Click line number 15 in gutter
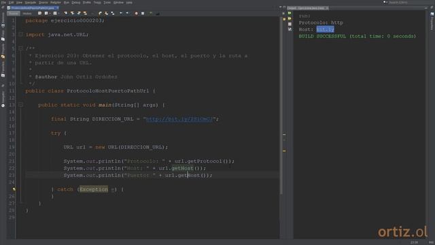This screenshot has width=435, height=245. coord(12,119)
